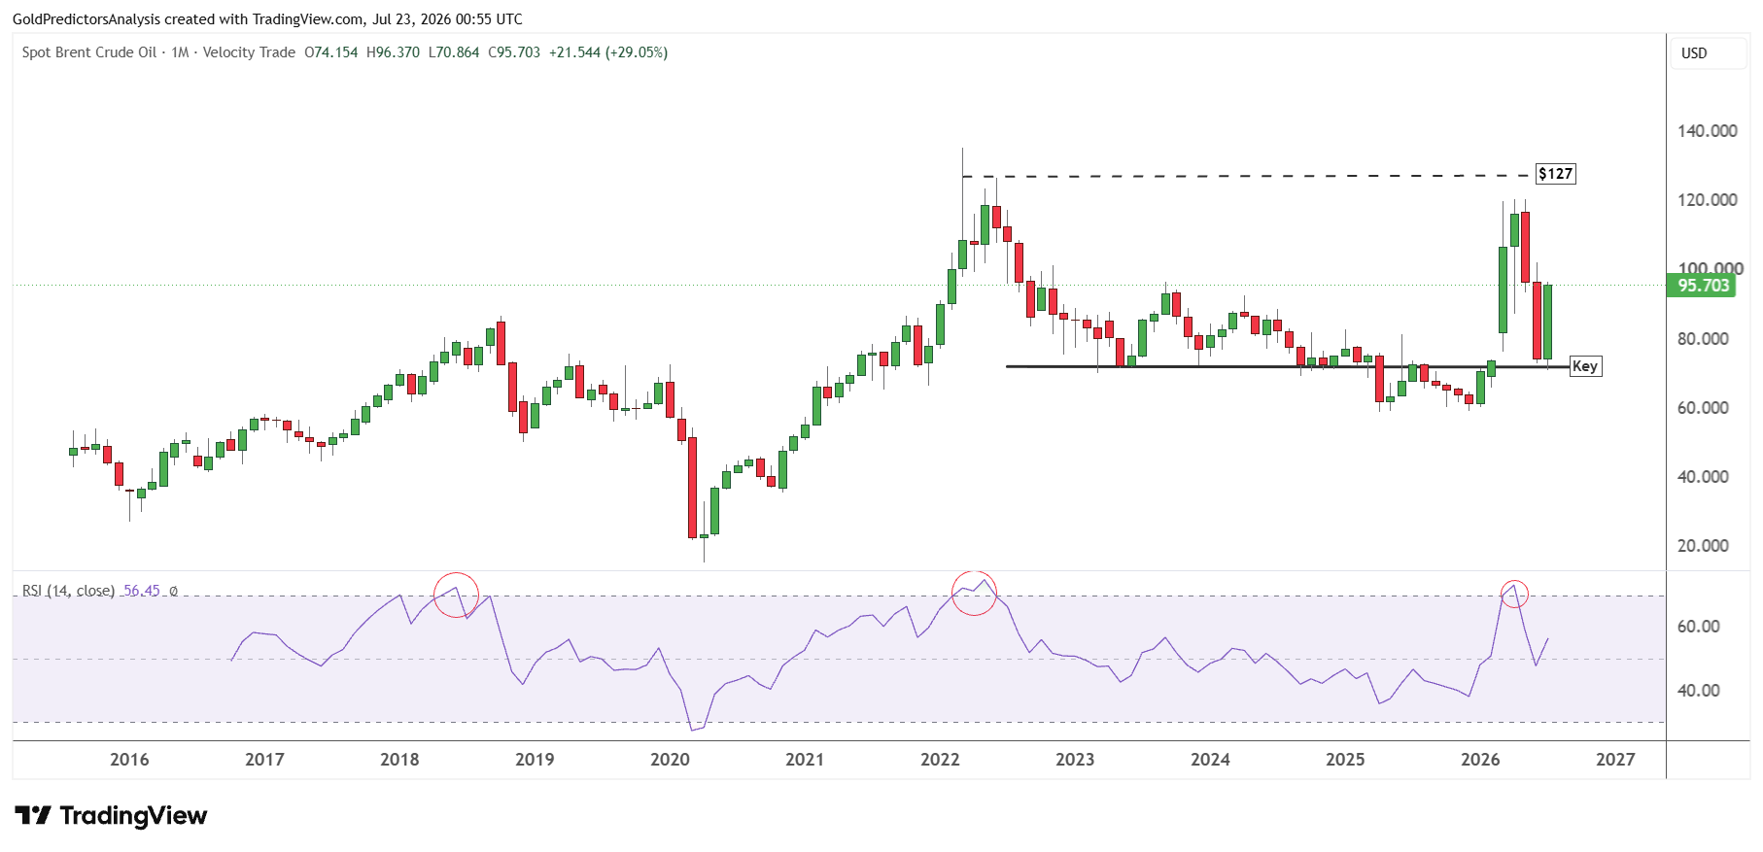
Task: Click the 2026 time axis label
Action: 1480,760
